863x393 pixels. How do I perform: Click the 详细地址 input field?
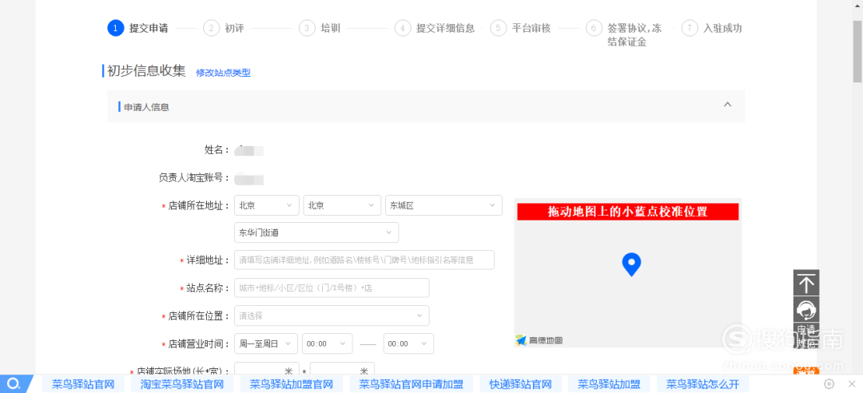pos(364,260)
